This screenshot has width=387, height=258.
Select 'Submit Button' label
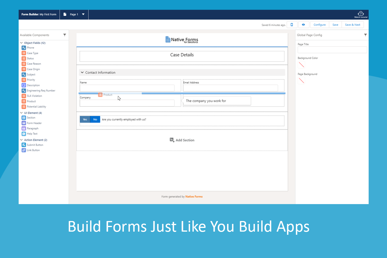tap(35, 145)
